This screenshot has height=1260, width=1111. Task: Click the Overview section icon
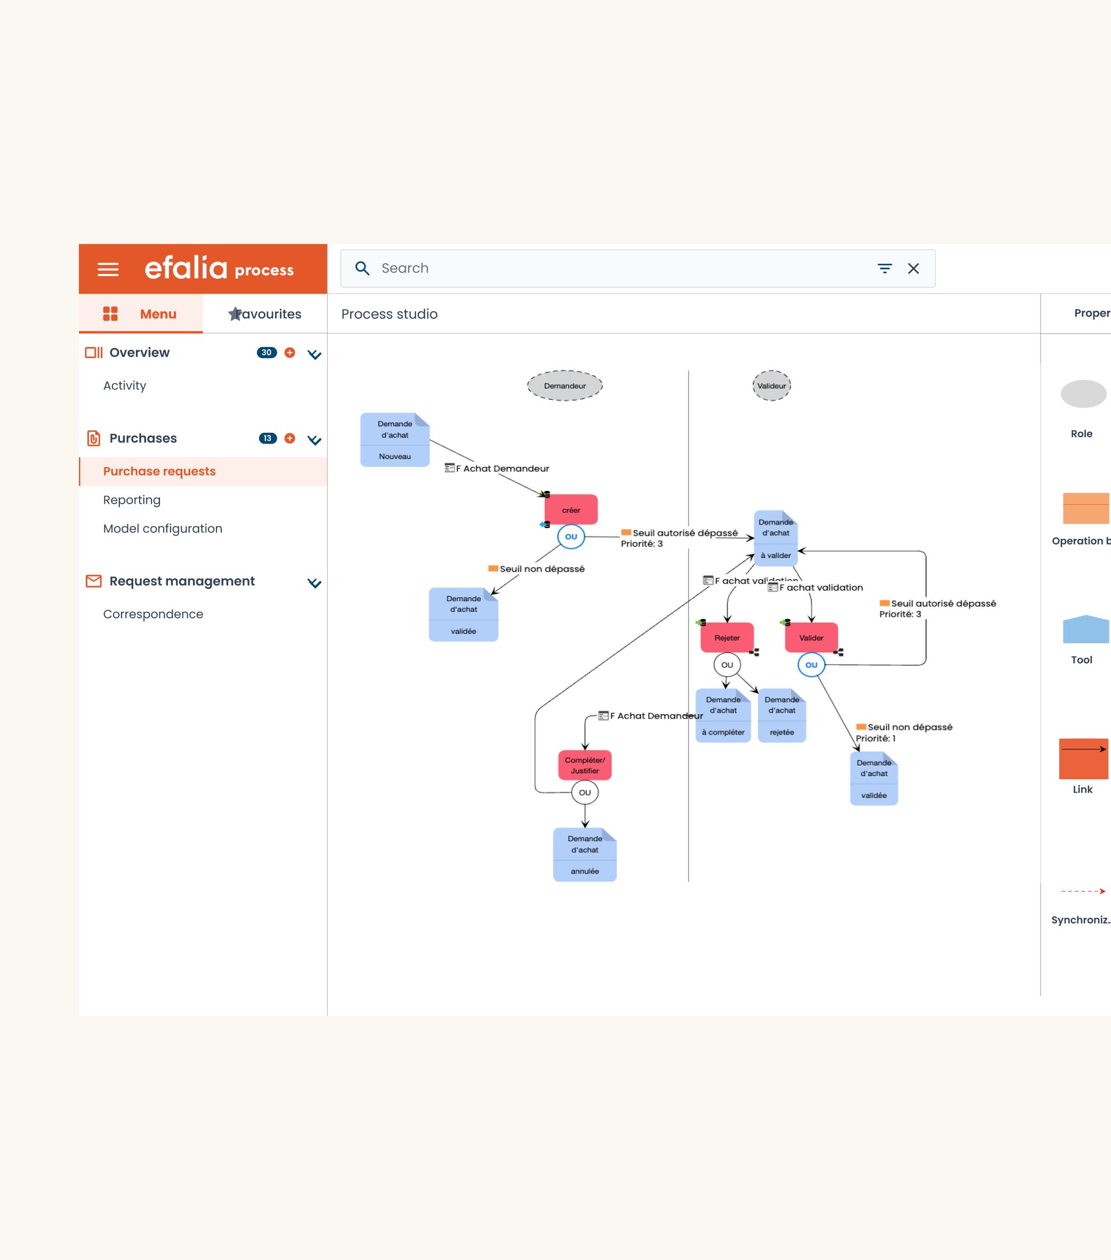point(94,353)
